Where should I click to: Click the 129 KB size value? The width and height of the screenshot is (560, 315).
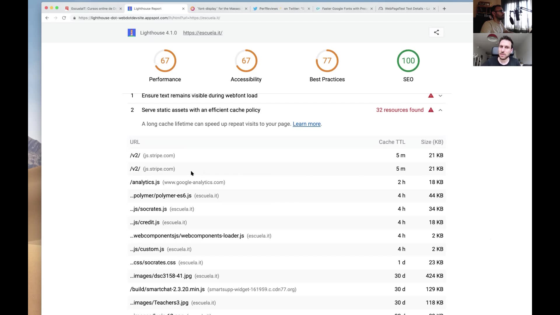[434, 289]
